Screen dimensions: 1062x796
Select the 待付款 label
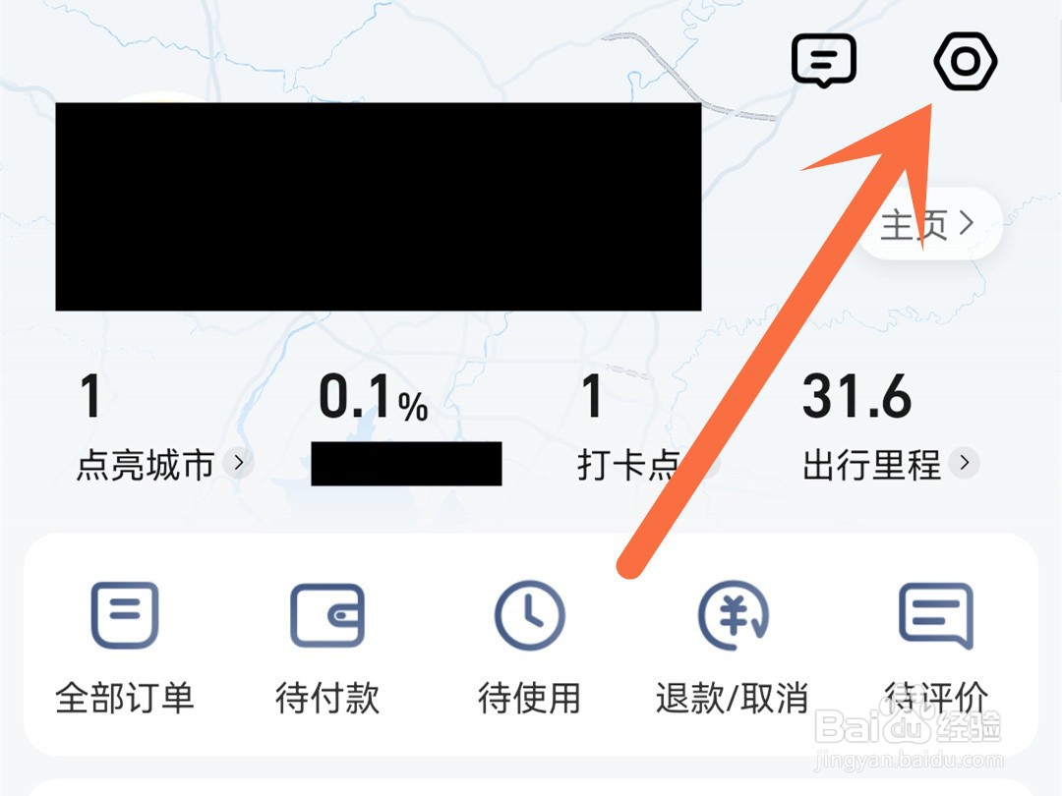pyautogui.click(x=327, y=698)
